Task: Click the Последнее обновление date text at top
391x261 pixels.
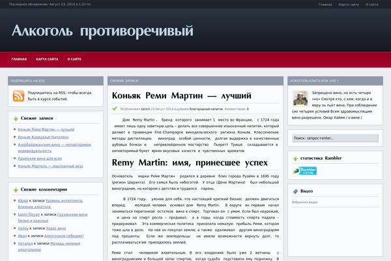Action: point(50,5)
